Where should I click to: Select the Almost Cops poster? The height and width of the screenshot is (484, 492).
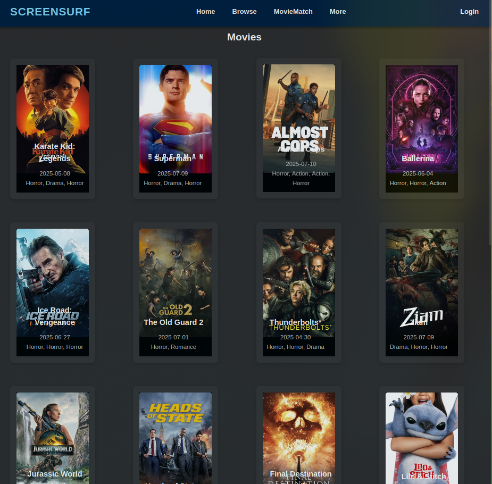click(299, 119)
